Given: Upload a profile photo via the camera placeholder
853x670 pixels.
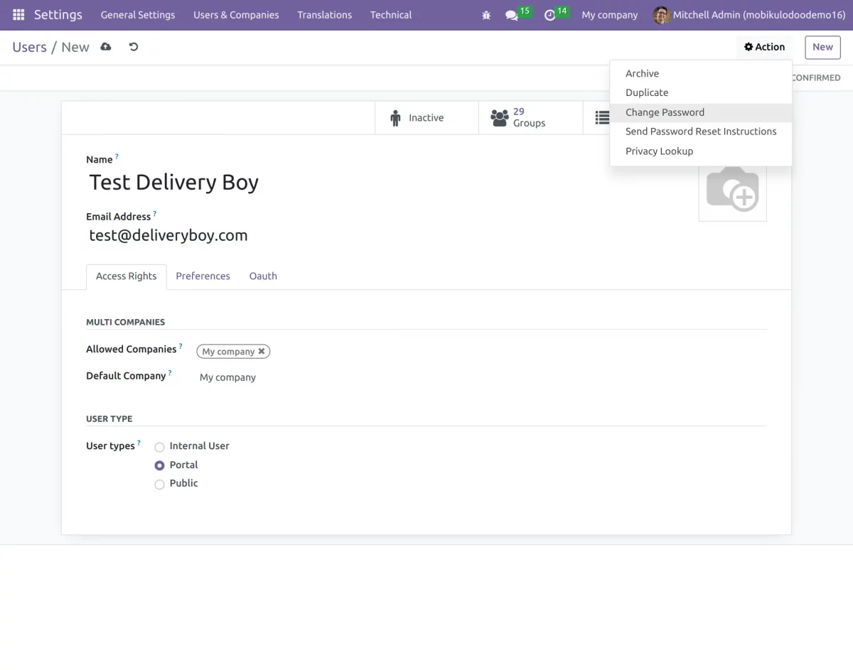Looking at the screenshot, I should click(x=732, y=188).
